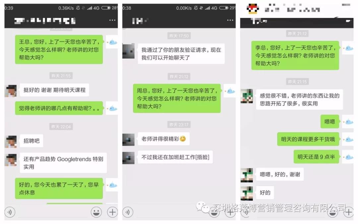The width and height of the screenshot is (358, 224).
Task: Tap contact avatar beside 感觉很不错 message
Action: pos(247,96)
